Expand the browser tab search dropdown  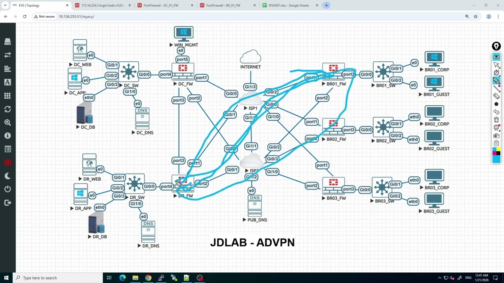5,6
